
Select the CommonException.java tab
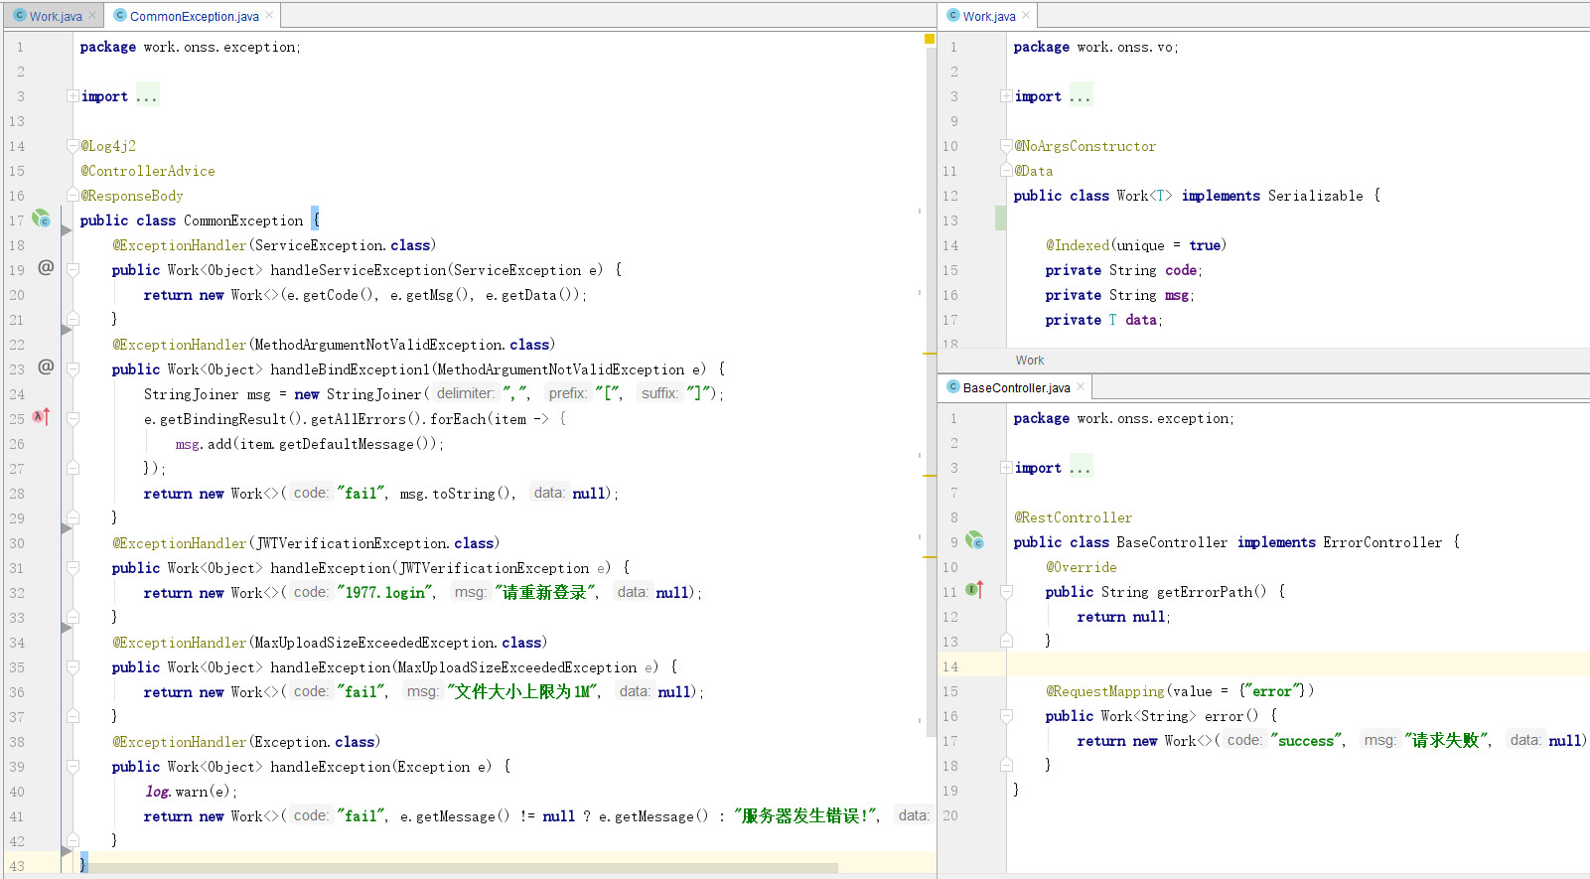(194, 16)
